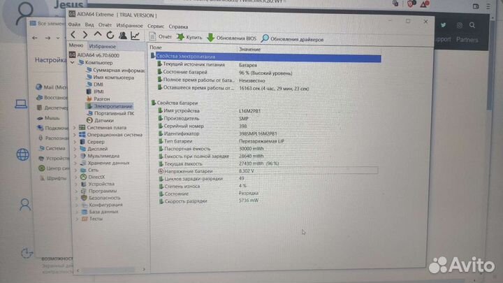Open Partners link on the website

pyautogui.click(x=467, y=40)
